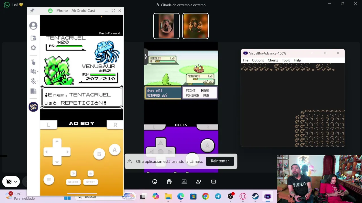Open Help menu in VisualBoyAdvance

click(x=297, y=60)
